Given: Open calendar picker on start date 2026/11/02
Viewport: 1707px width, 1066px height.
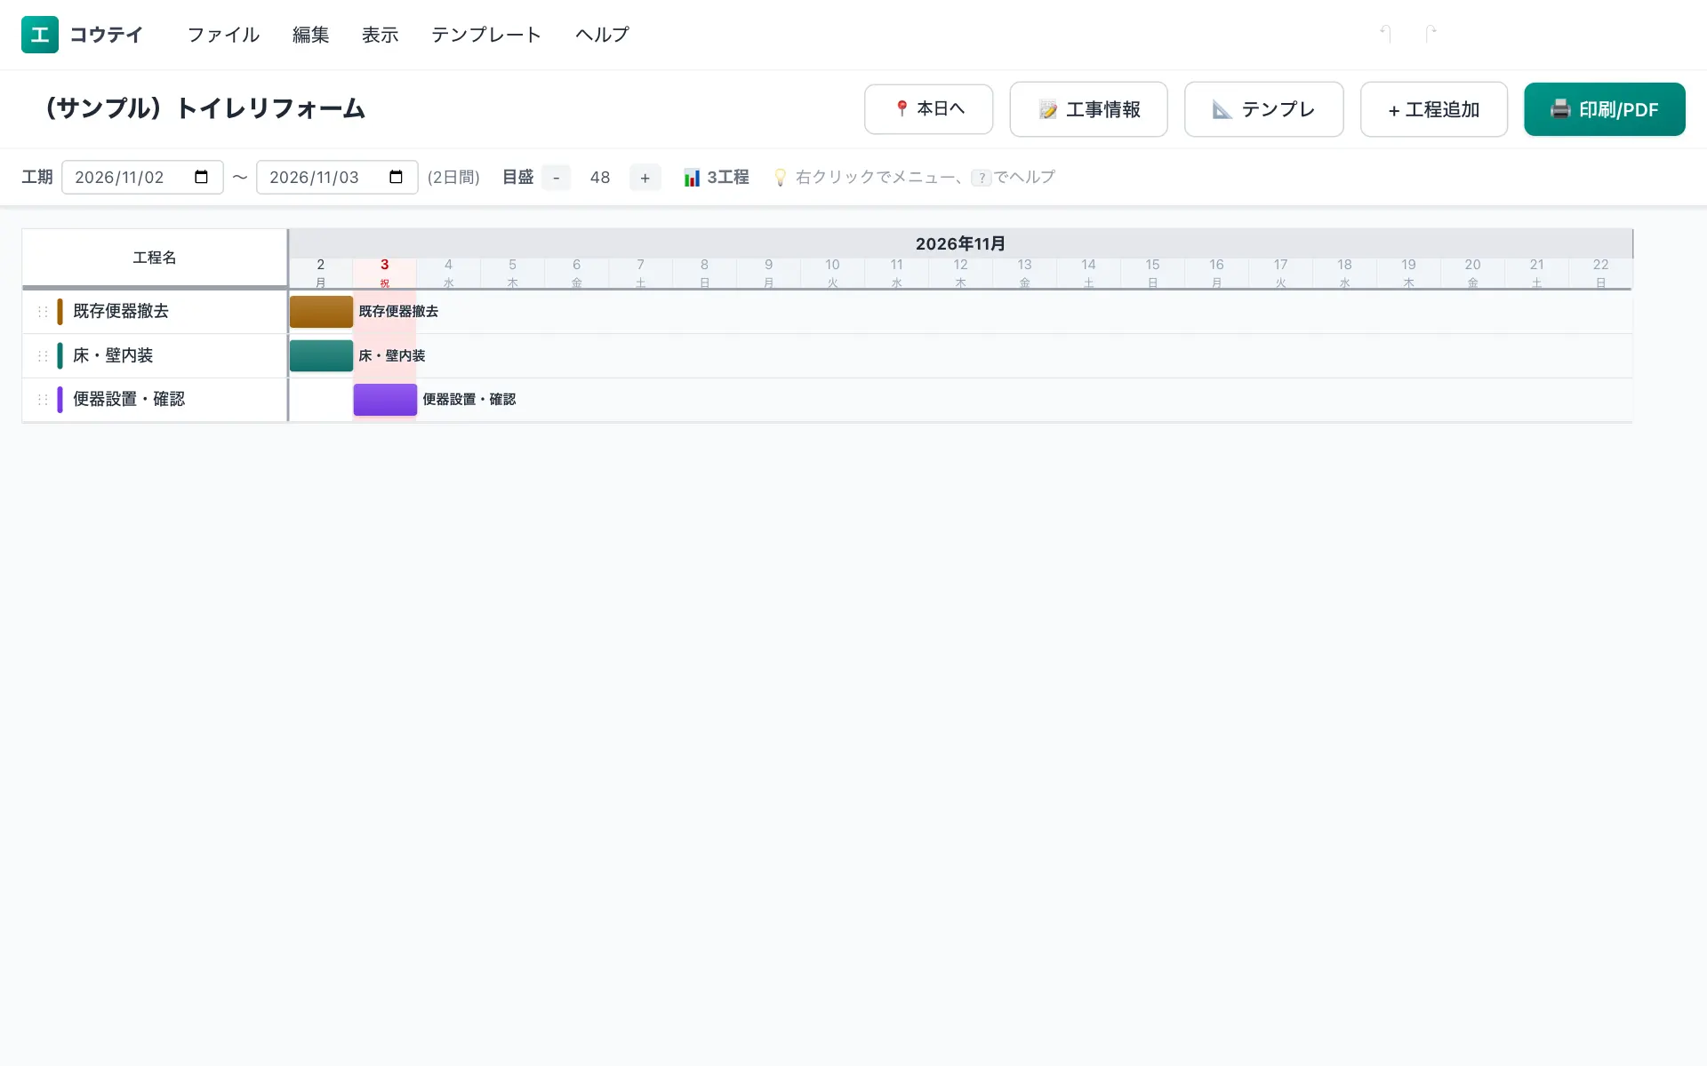Looking at the screenshot, I should (x=202, y=177).
